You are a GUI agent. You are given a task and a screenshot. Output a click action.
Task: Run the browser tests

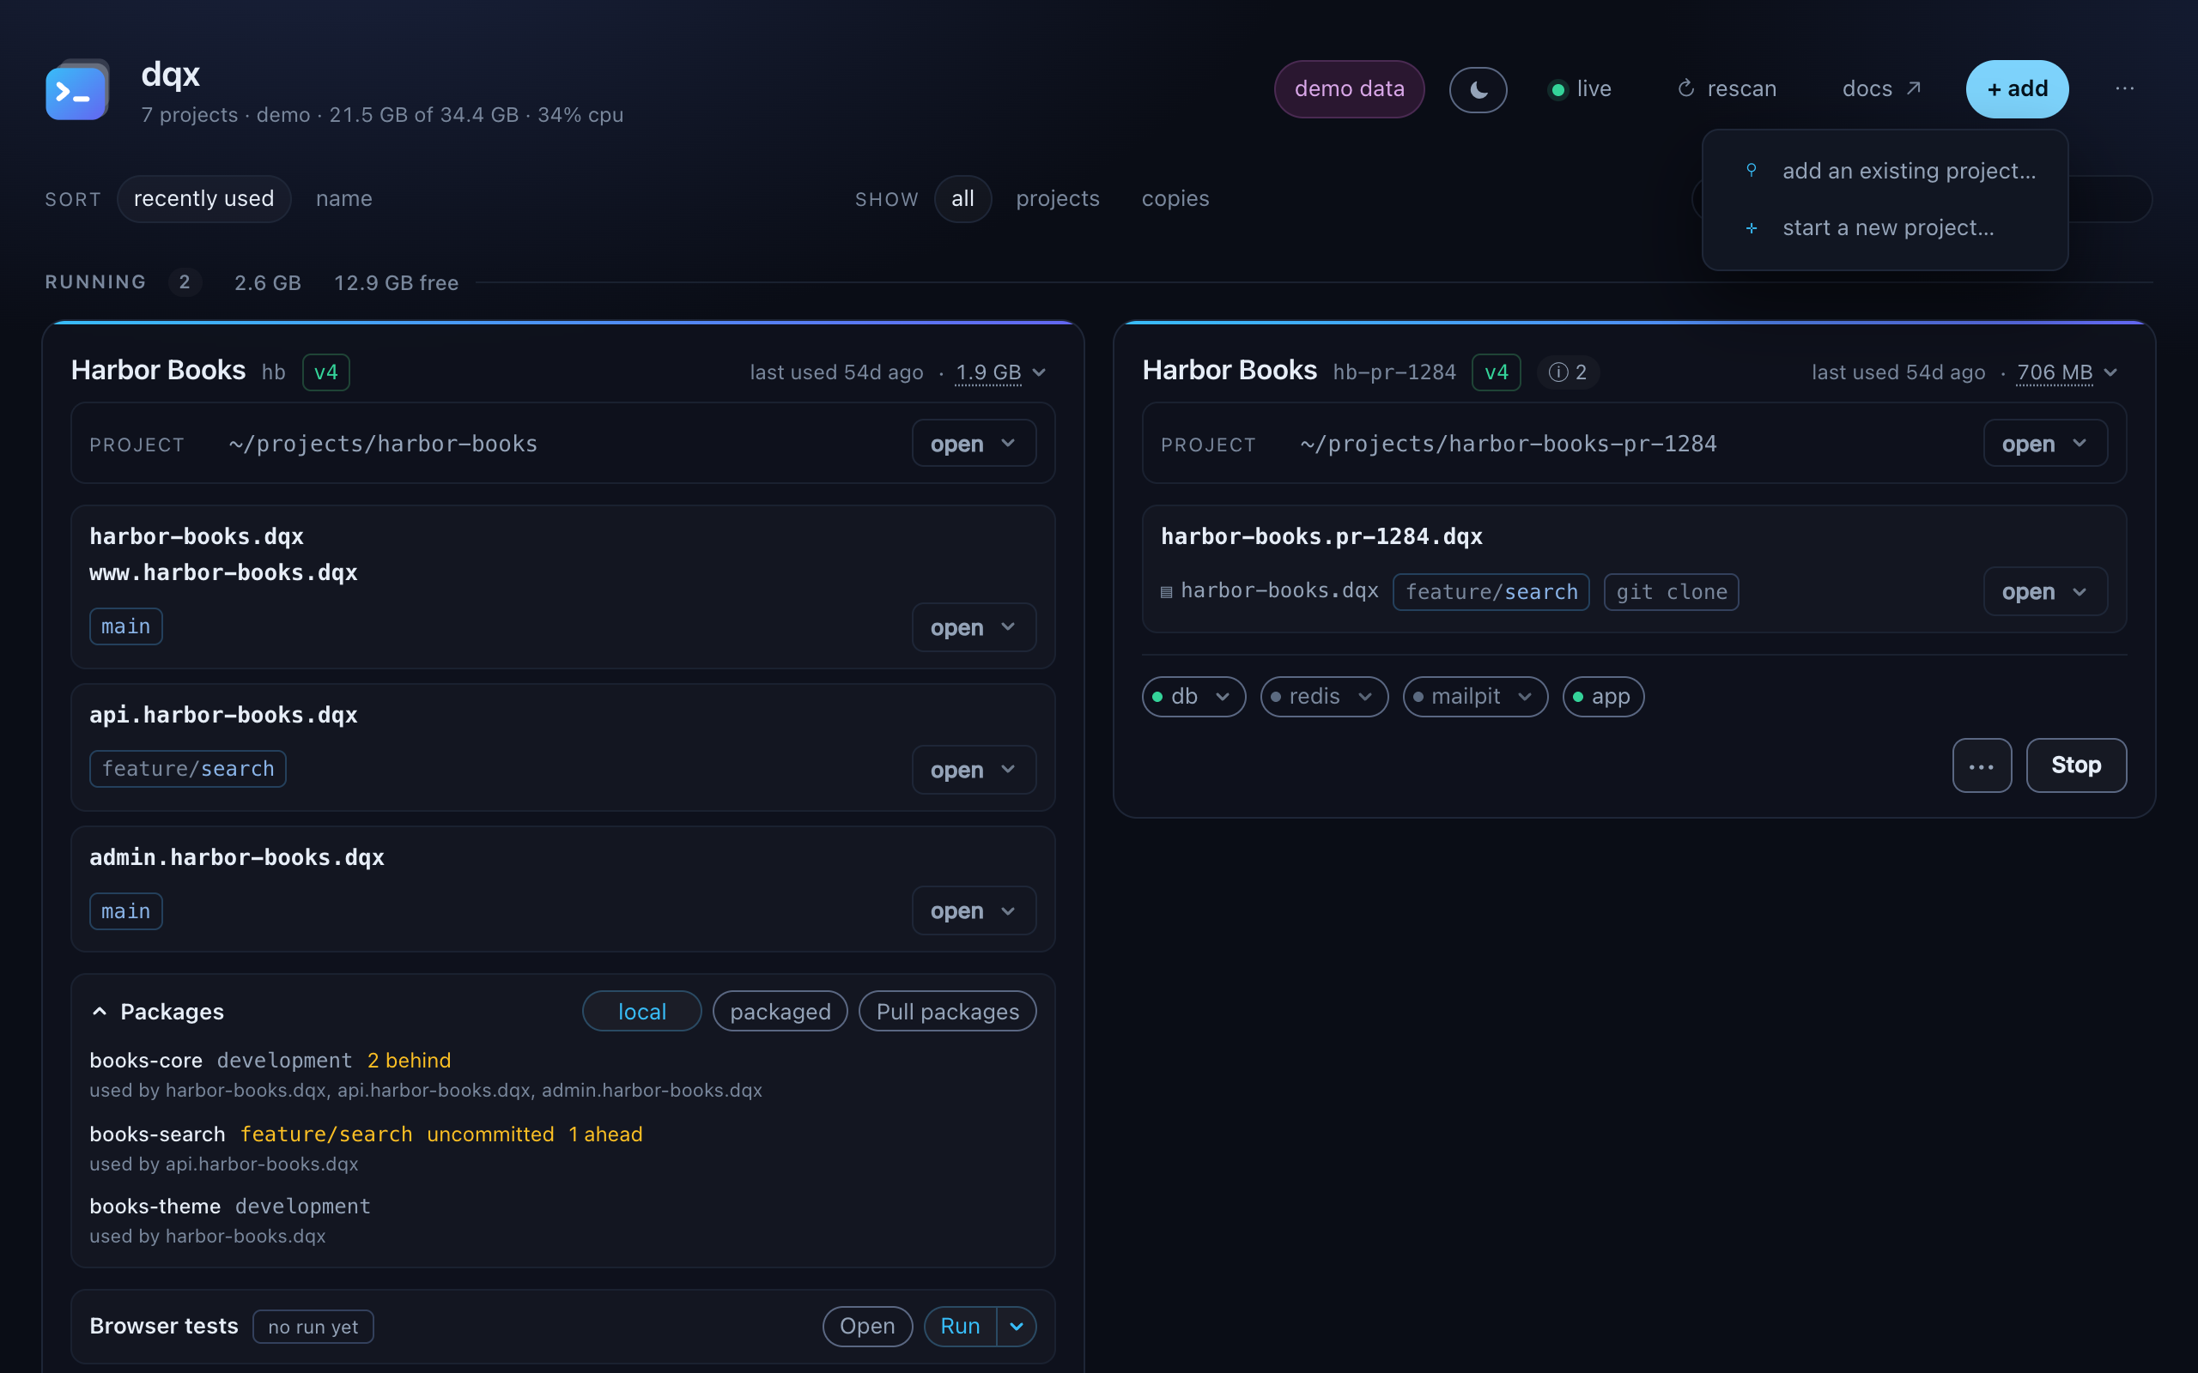click(x=960, y=1327)
